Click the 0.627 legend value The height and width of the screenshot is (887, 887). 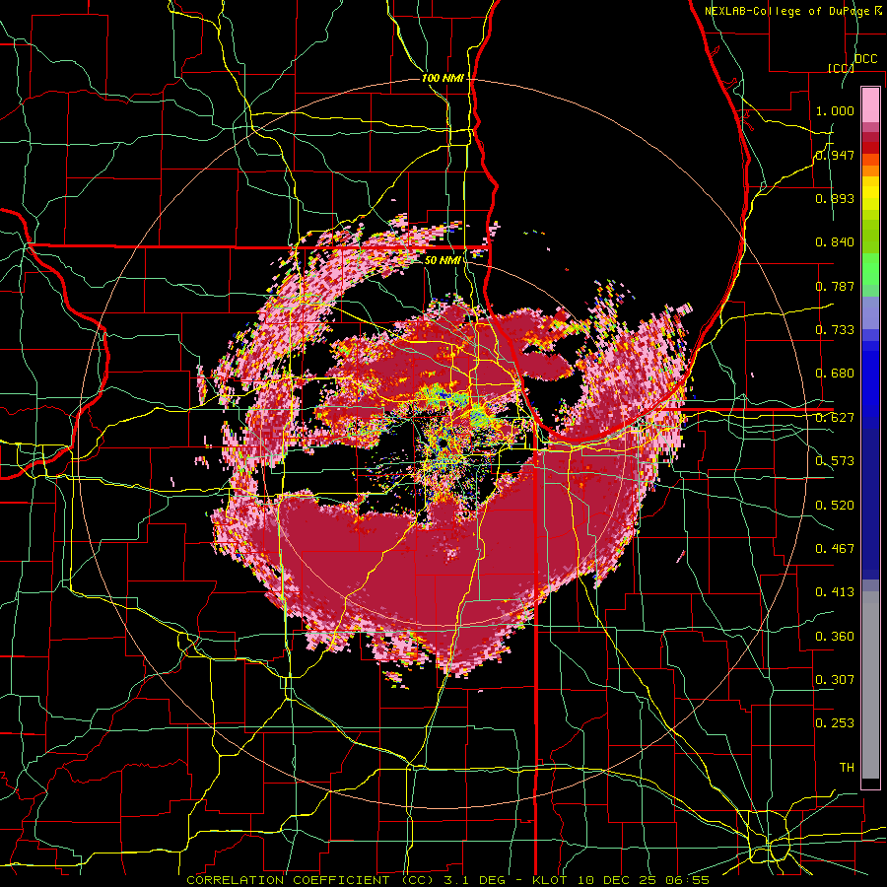(x=835, y=418)
